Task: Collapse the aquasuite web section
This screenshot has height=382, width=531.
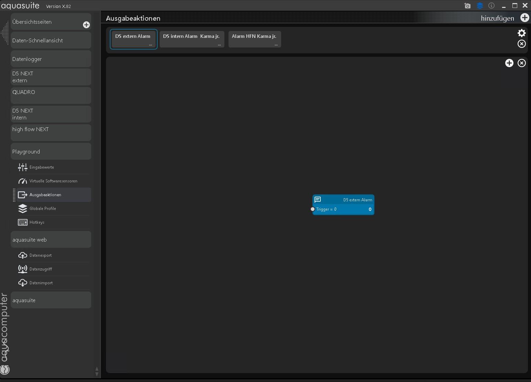Action: (x=51, y=240)
